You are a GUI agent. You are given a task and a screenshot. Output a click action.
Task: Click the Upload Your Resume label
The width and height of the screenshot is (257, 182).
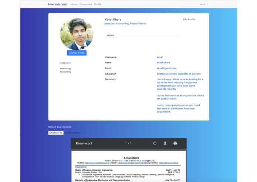[x=60, y=127]
